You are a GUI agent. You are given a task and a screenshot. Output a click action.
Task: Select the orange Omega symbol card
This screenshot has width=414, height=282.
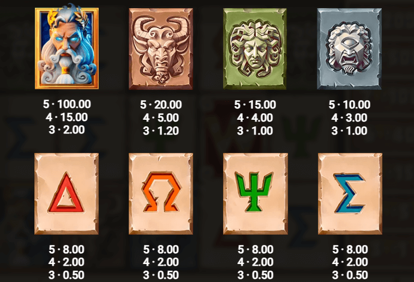[161, 194]
